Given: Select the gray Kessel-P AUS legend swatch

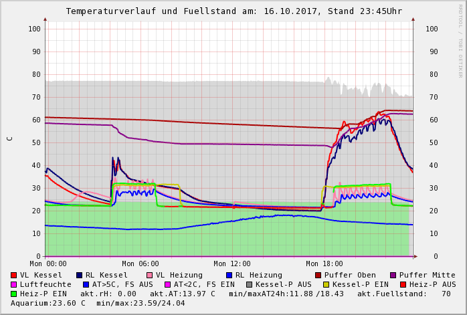Looking at the screenshot, I should click(x=248, y=284).
